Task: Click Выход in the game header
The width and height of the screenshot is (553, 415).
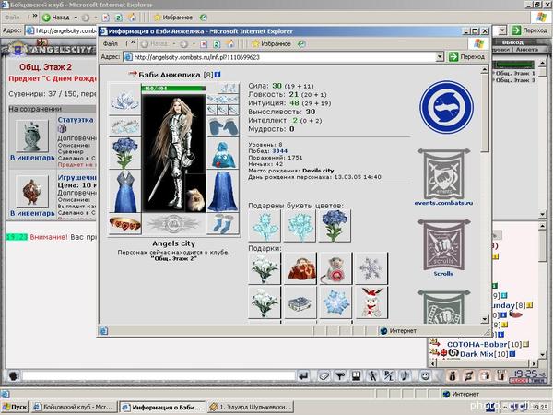Action: (512, 42)
